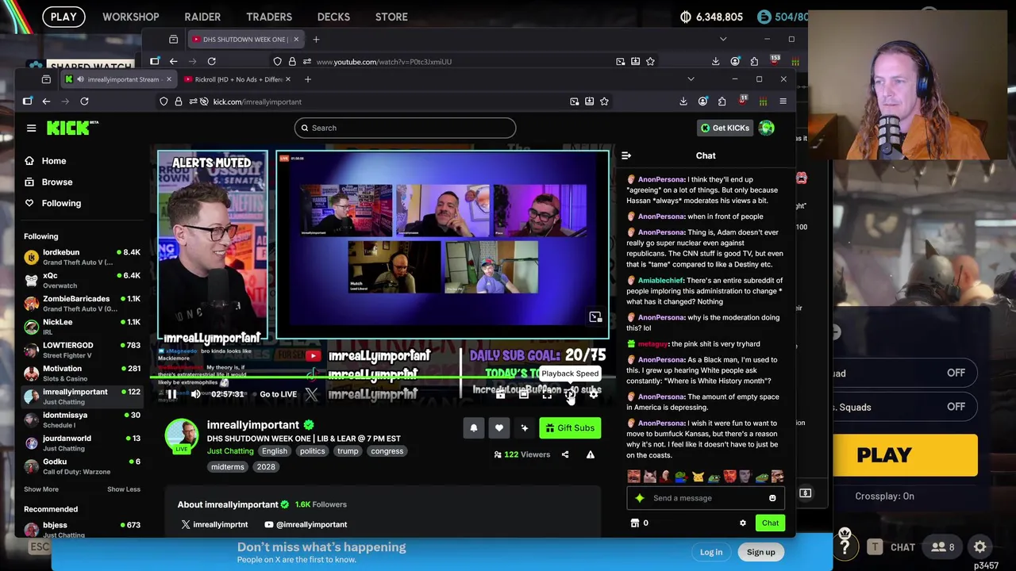1016x571 pixels.
Task: Go back in Kick browser window
Action: click(x=46, y=102)
